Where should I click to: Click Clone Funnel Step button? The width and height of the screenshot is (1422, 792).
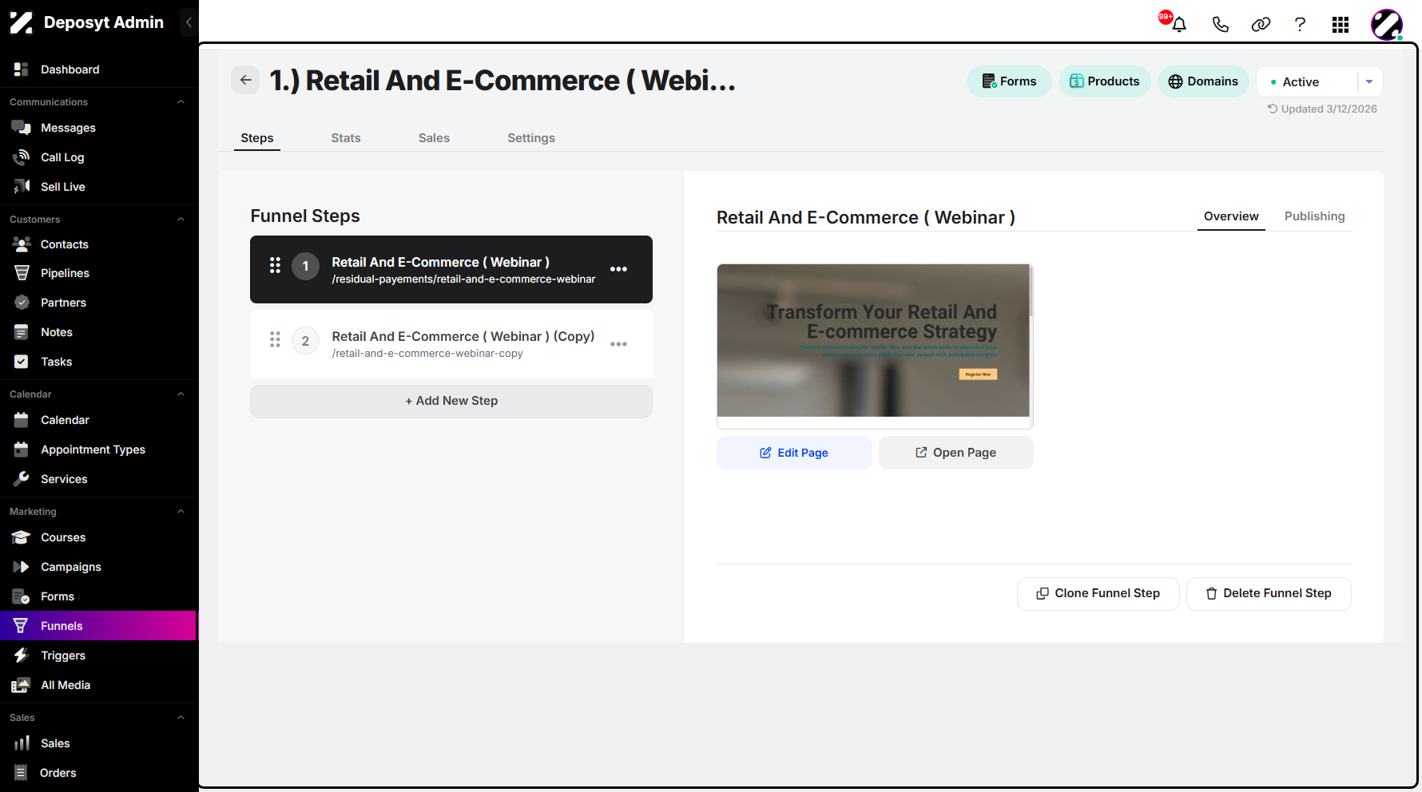tap(1098, 593)
